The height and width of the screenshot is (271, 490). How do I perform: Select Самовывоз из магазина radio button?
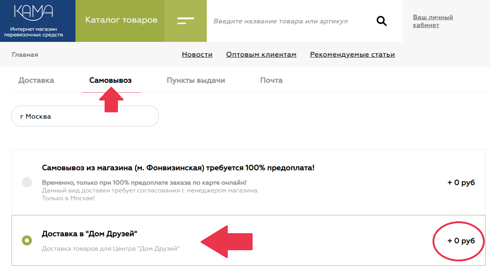(27, 182)
